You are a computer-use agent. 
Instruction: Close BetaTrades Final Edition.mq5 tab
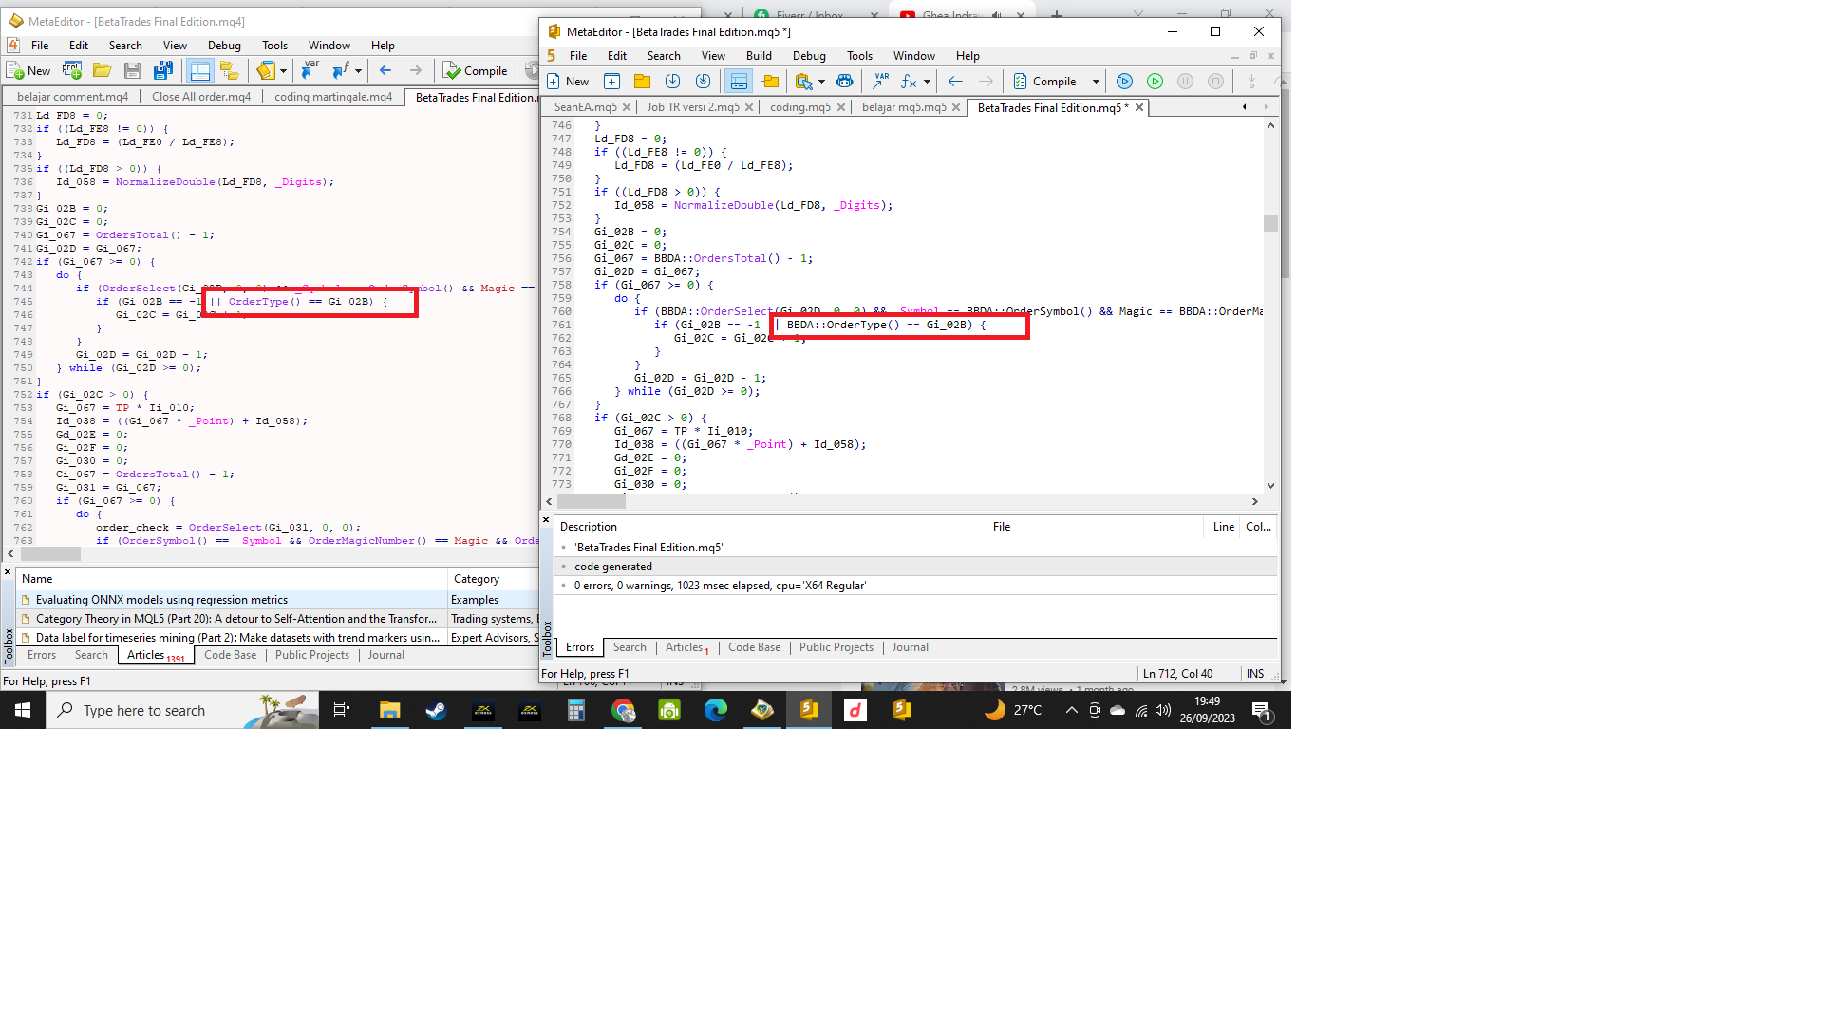point(1139,107)
